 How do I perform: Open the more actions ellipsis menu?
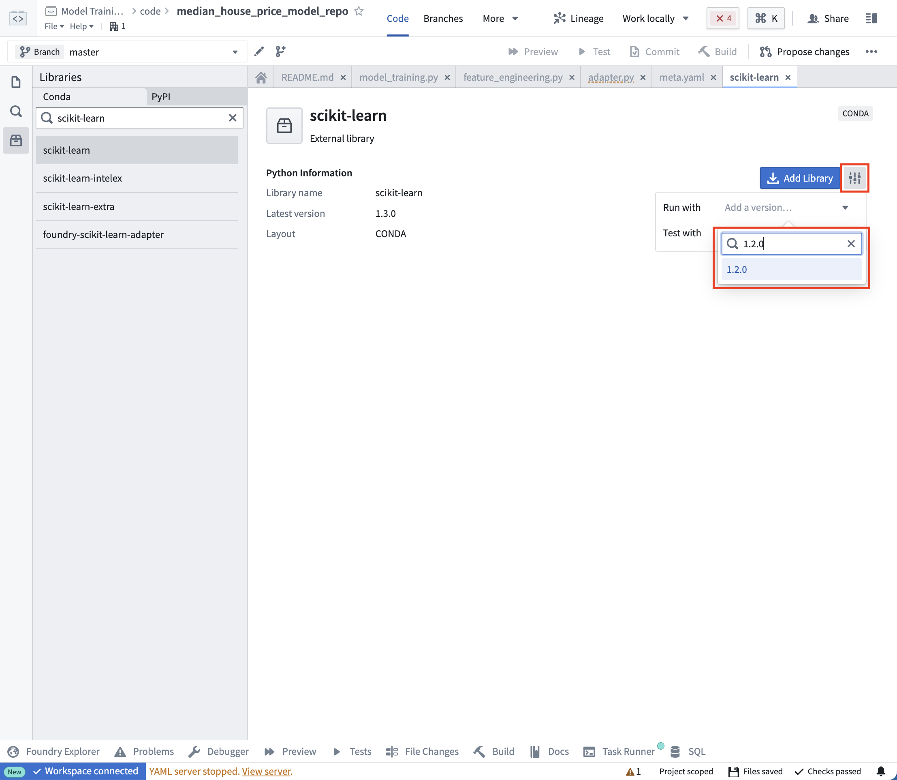(871, 51)
